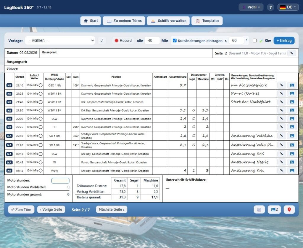Open the Vorlage template dropdown
The height and width of the screenshot is (248, 303).
pos(60,41)
